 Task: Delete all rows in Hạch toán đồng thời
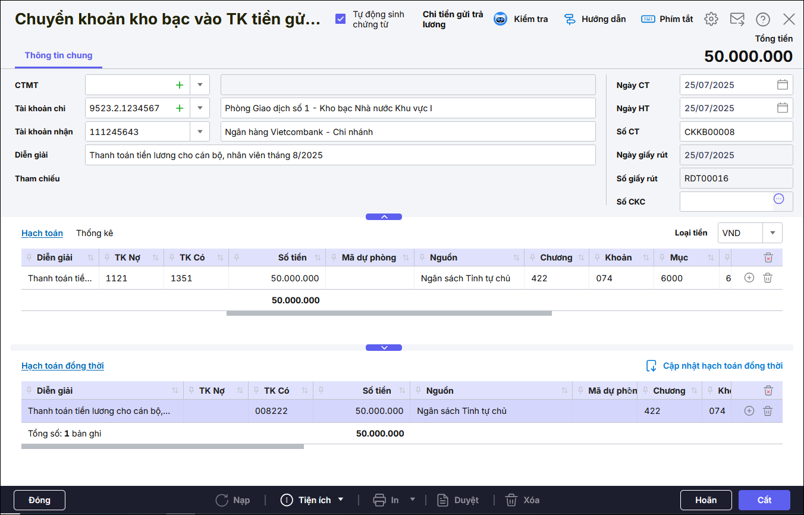coord(768,391)
